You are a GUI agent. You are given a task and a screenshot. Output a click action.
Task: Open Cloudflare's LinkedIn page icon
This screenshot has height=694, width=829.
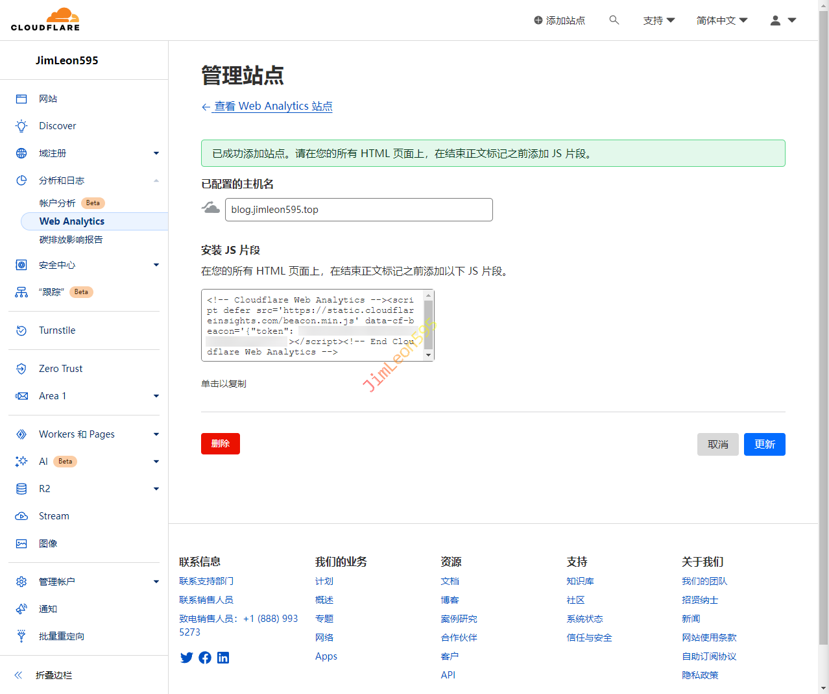[x=223, y=658]
